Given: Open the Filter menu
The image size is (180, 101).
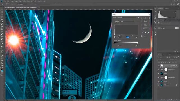Looking at the screenshot, I should [x=28, y=1].
